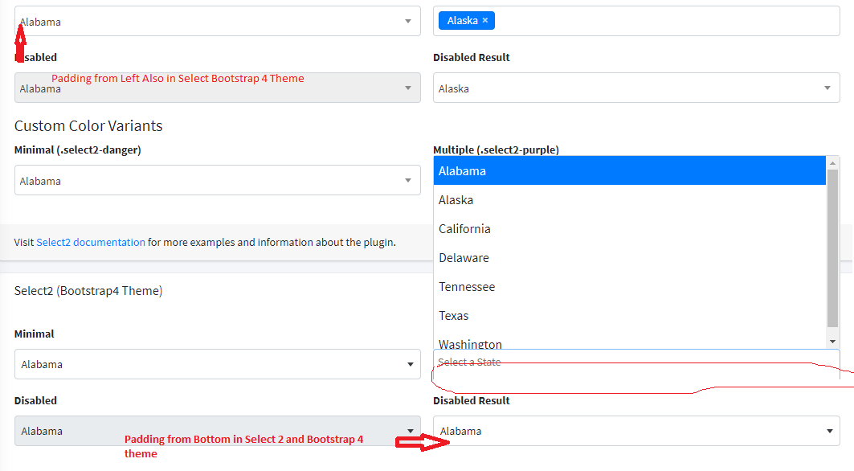Open the Select2 documentation link
The height and width of the screenshot is (471, 854).
[x=91, y=242]
